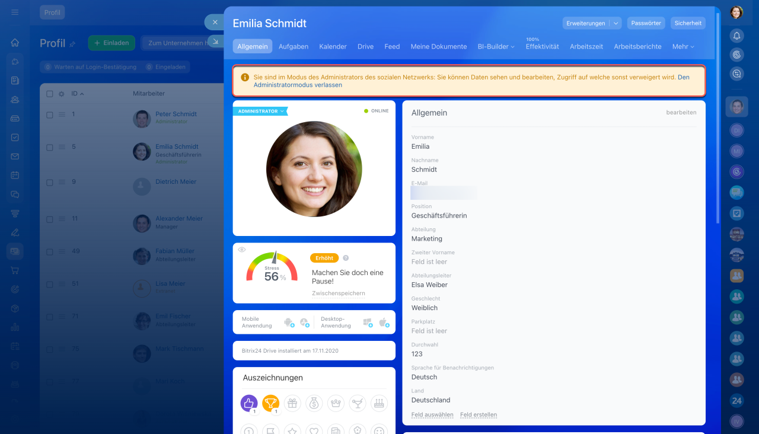
Task: Open the BI-Builder dropdown menu
Action: coord(496,46)
